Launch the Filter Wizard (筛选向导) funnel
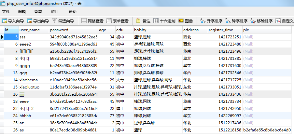The height and width of the screenshot is (135, 294). (54, 21)
